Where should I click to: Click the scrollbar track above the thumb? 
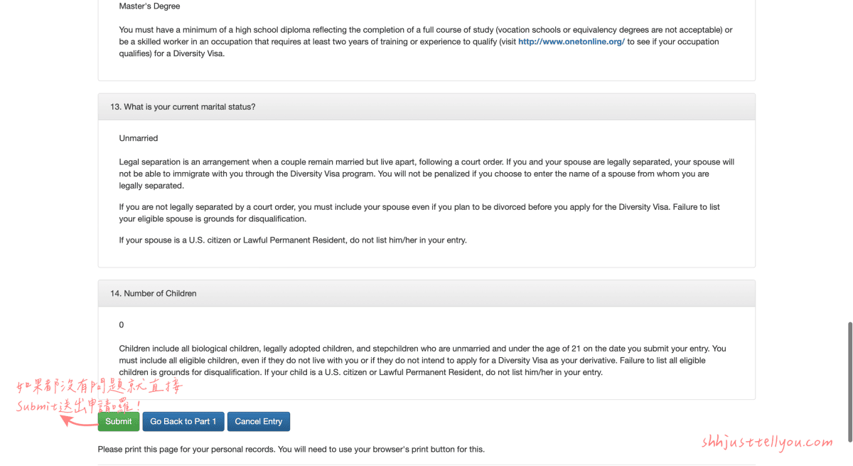coord(849,160)
